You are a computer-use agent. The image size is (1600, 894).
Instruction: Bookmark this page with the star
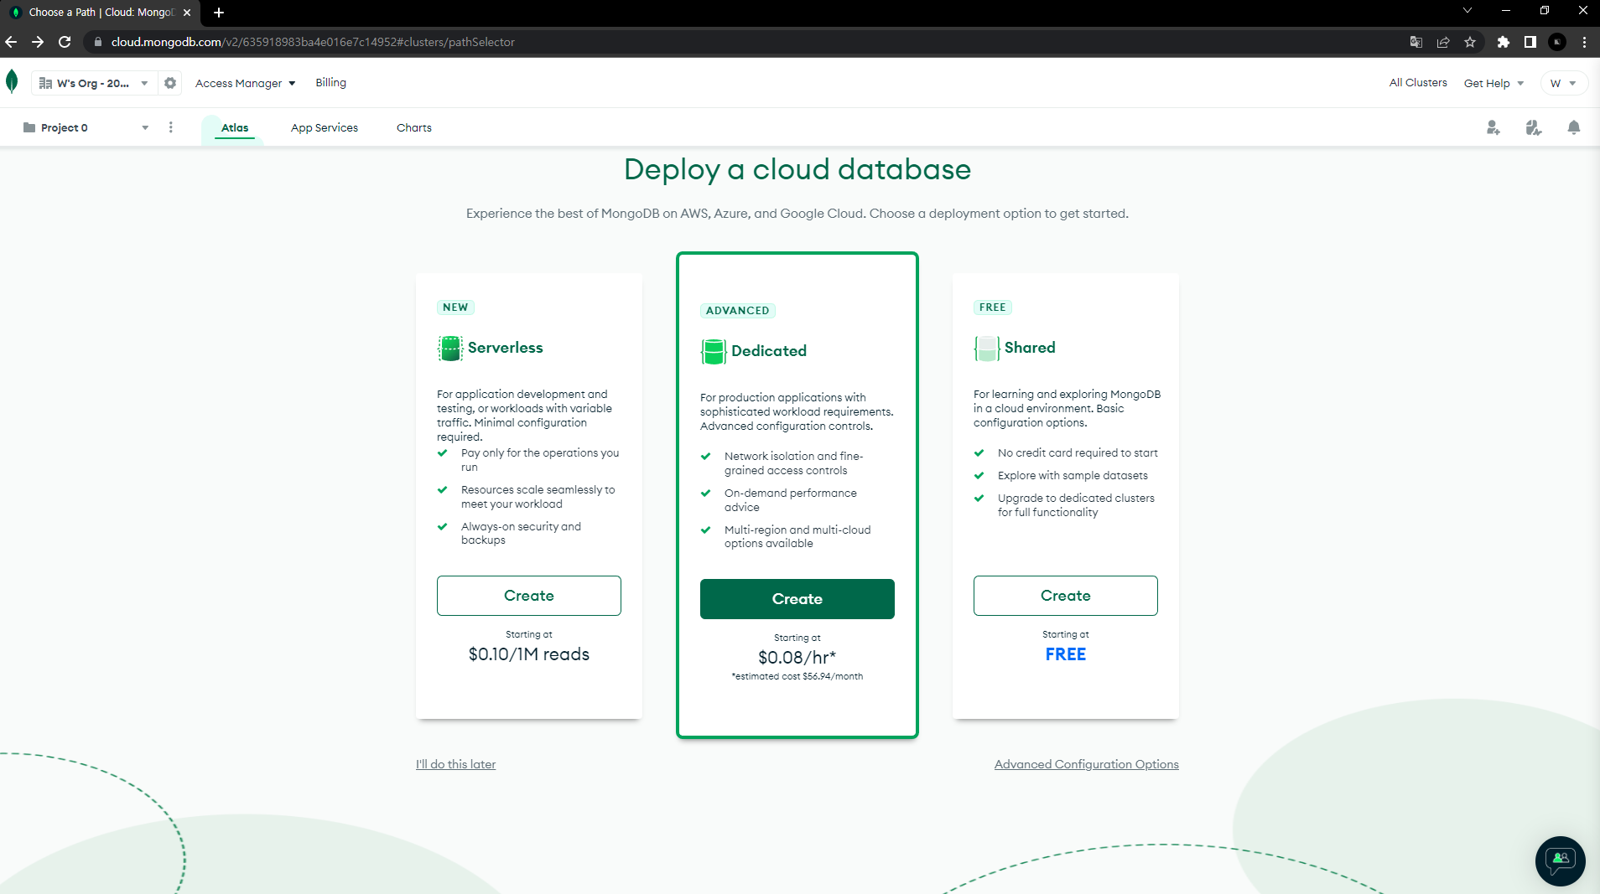(x=1470, y=42)
